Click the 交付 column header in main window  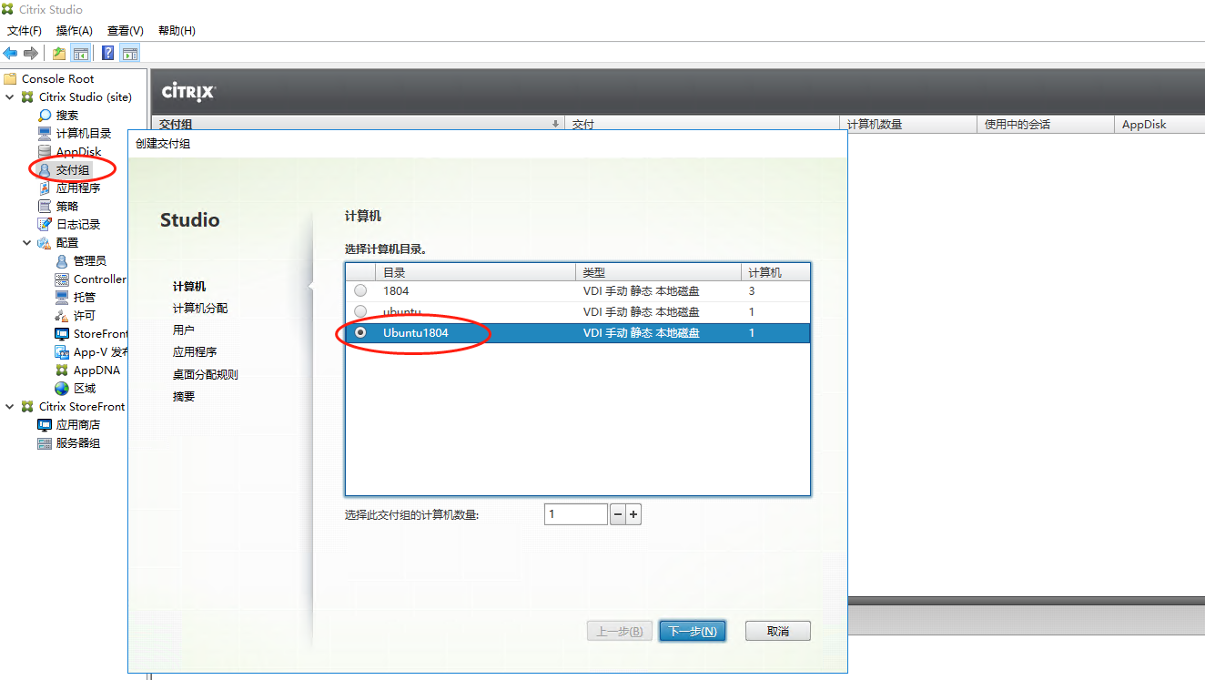click(x=702, y=125)
